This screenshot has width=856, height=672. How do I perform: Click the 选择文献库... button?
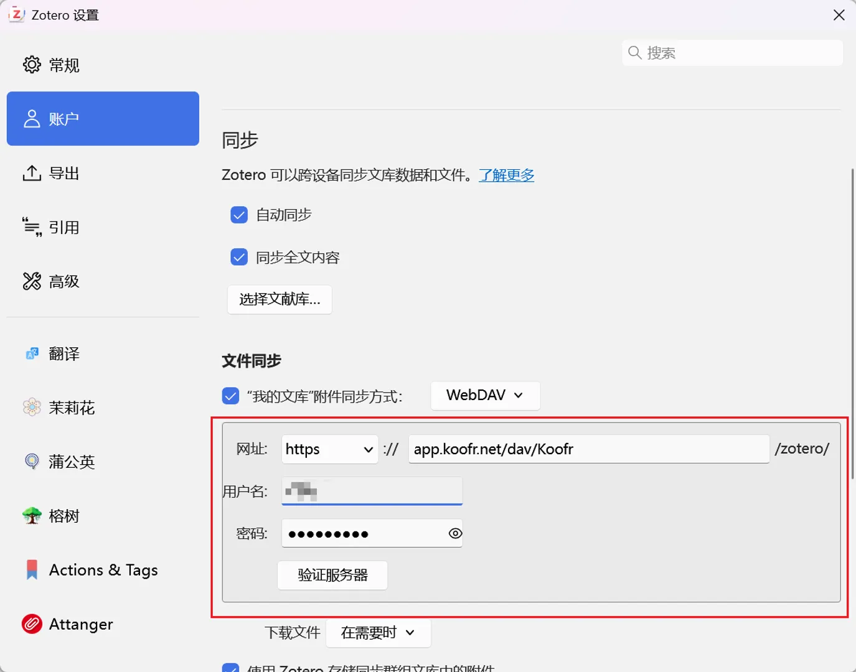point(280,299)
